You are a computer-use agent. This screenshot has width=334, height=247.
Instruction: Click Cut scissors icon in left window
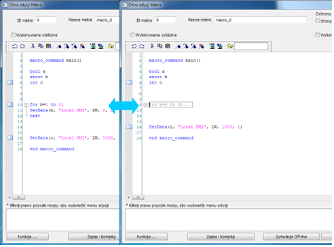point(33,46)
